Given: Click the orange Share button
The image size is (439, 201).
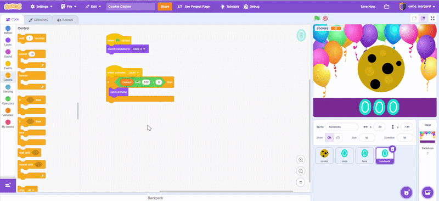Looking at the screenshot, I should 165,7.
